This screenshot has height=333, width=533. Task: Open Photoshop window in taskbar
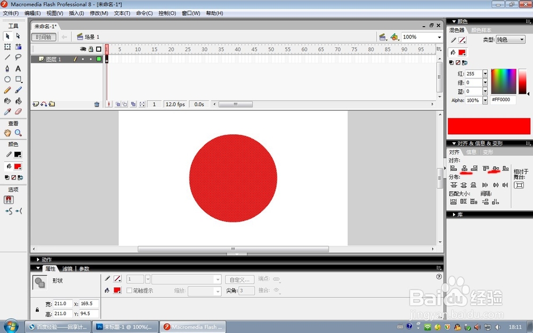pos(126,327)
